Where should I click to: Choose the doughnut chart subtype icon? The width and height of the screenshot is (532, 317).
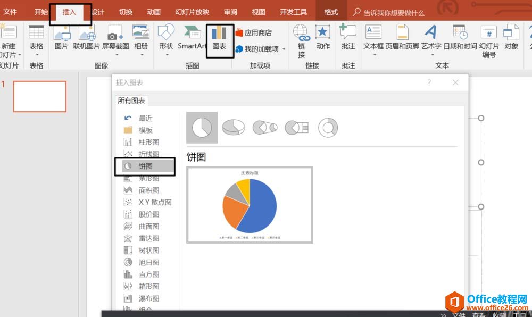click(x=328, y=128)
